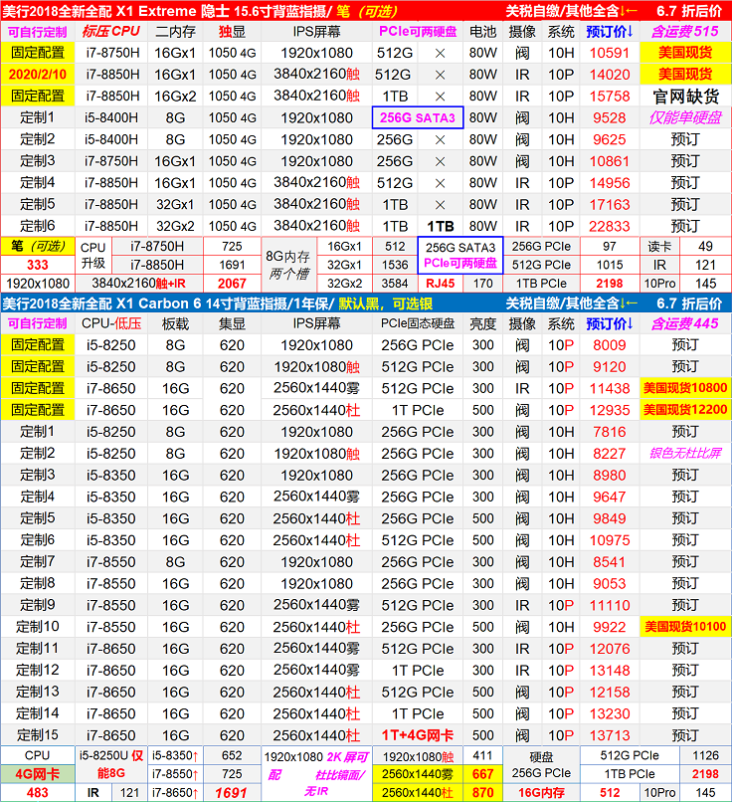Select the 含运费 515 shipping cell
Screen dimensions: 732x802
pos(684,32)
